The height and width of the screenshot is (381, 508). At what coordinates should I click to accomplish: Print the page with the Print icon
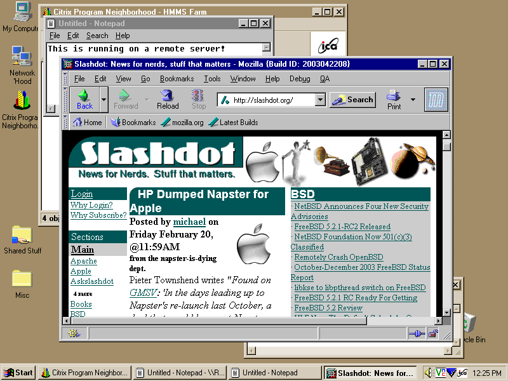[394, 100]
